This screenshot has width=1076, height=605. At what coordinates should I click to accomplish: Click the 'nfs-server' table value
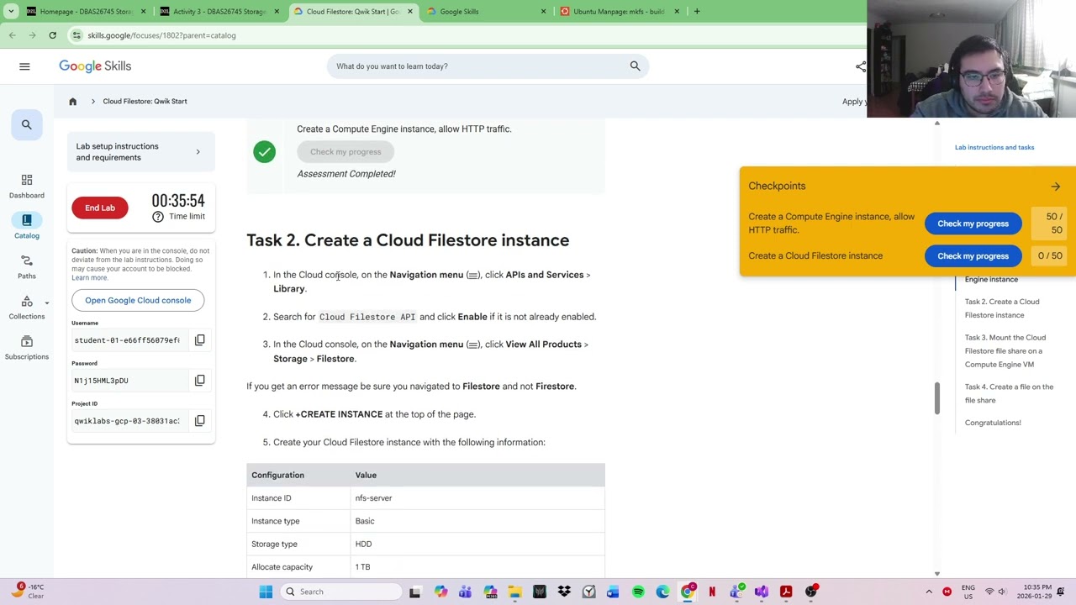(x=373, y=498)
